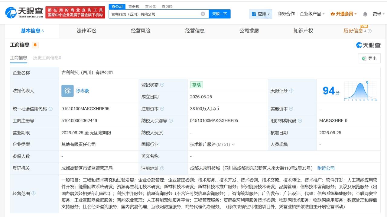Screen dimensions: 387x217
Task: Select the 查老板 search tab
Action: 134,7
